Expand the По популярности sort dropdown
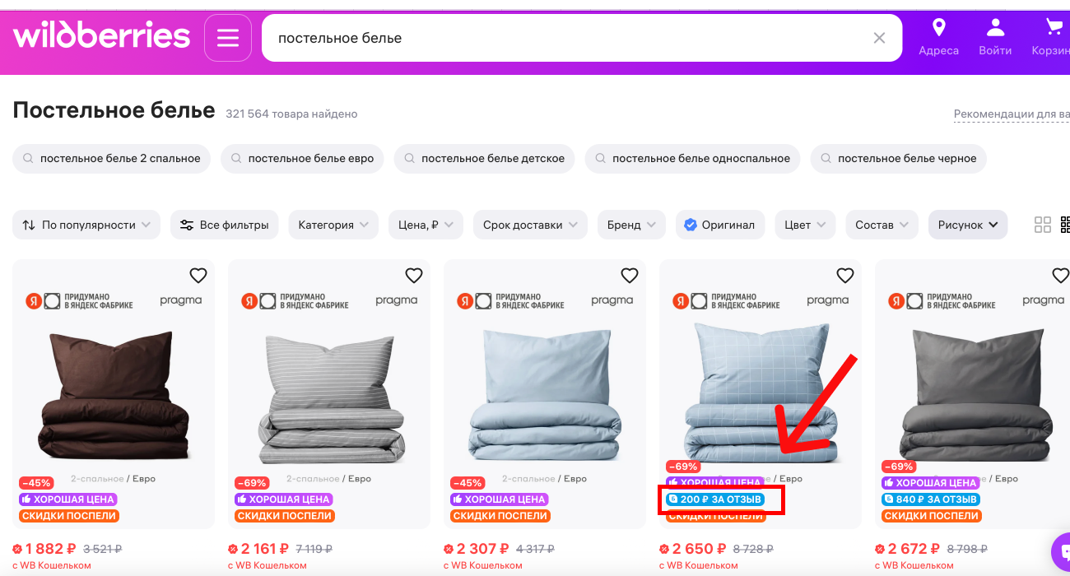This screenshot has height=576, width=1070. [x=86, y=225]
